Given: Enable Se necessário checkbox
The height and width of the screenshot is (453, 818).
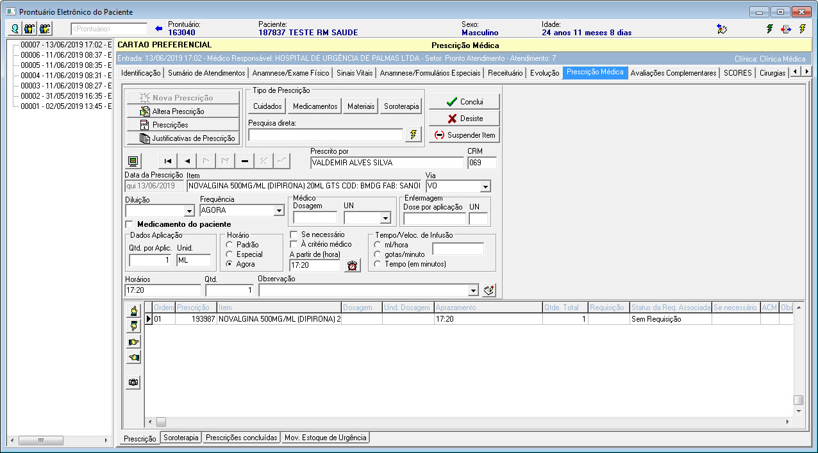Looking at the screenshot, I should click(294, 235).
